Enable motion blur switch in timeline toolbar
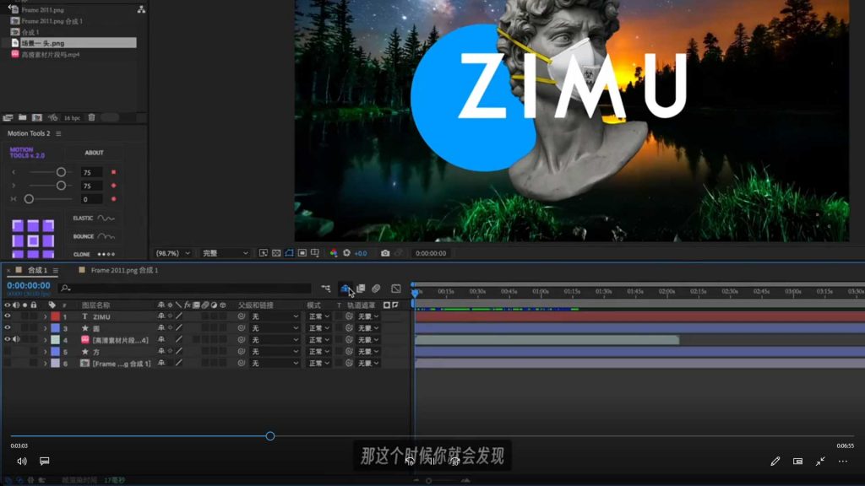 tap(376, 289)
